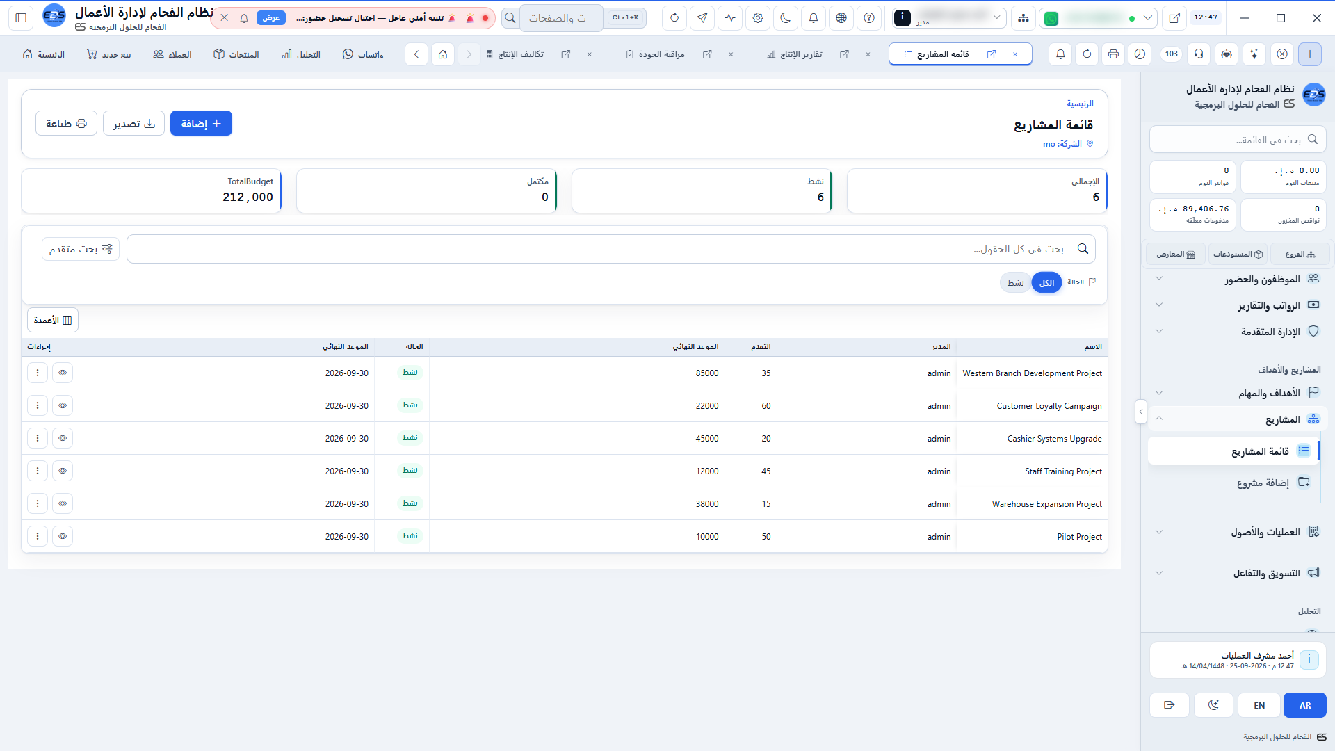View the Cashier Systems Upgrade row
Viewport: 1335px width, 751px height.
(x=63, y=439)
